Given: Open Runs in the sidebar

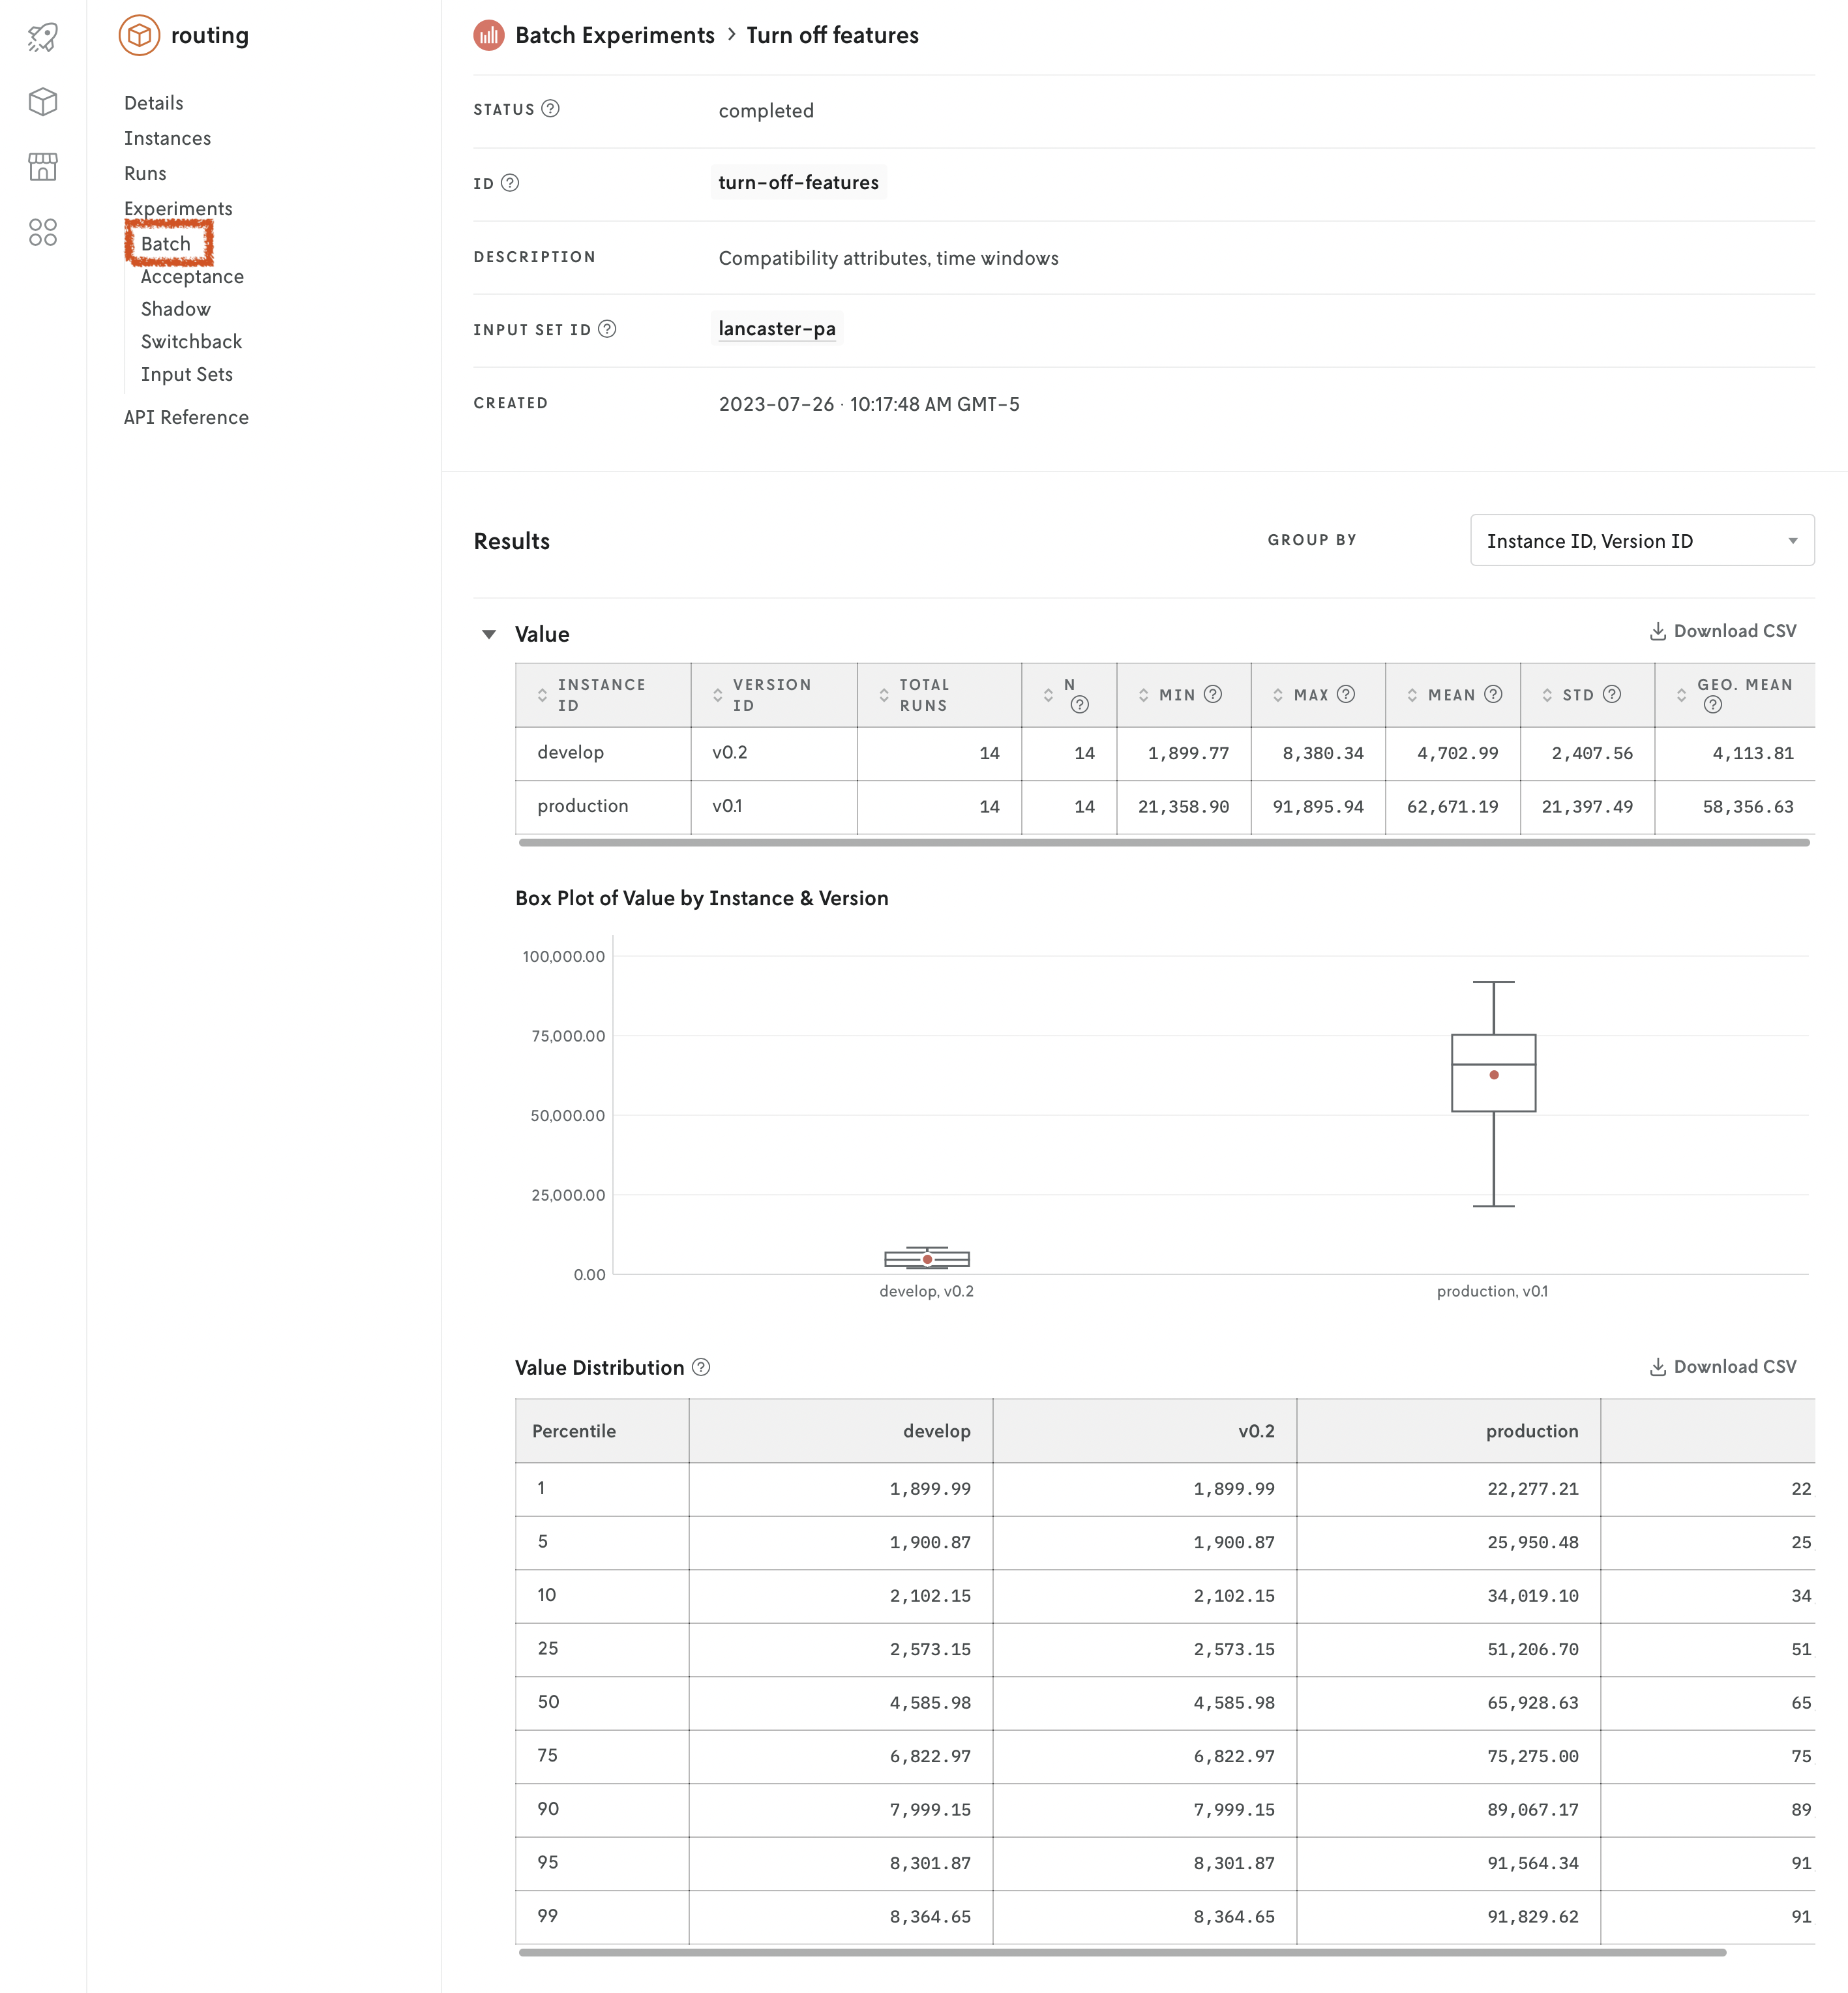Looking at the screenshot, I should click(x=145, y=173).
